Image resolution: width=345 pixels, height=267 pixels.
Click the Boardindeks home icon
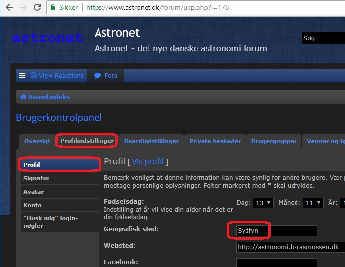click(x=23, y=97)
